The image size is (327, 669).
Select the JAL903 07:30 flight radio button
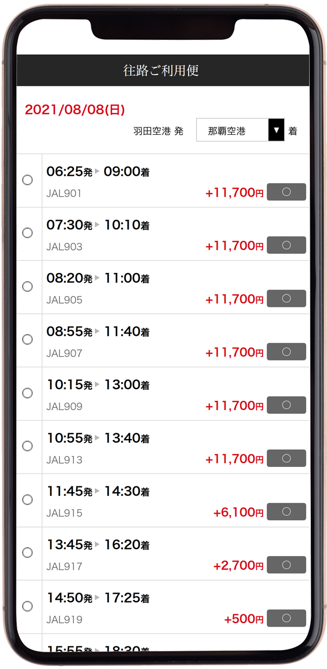27,233
